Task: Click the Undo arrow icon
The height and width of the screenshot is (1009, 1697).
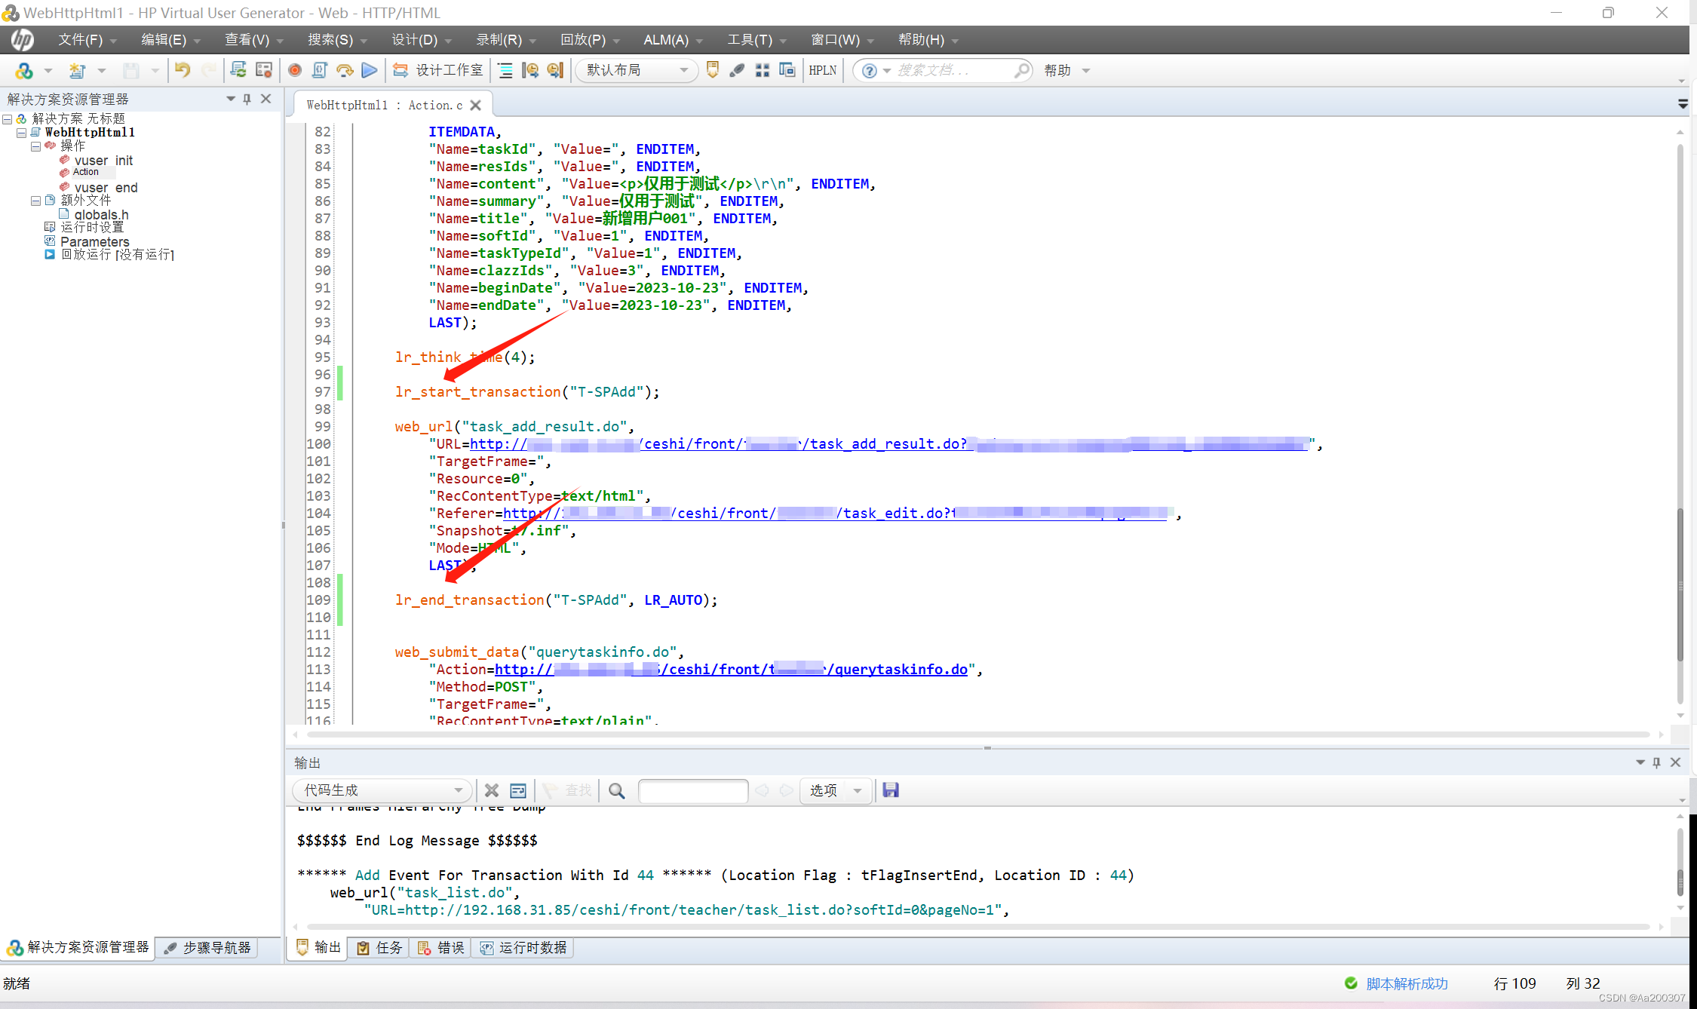Action: 183,70
